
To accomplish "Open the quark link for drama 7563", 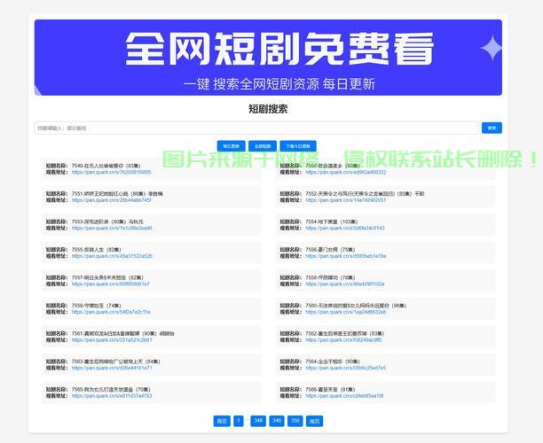I will [x=112, y=368].
